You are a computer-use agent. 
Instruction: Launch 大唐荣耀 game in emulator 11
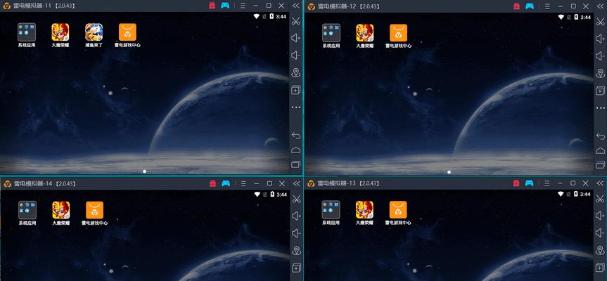click(x=60, y=32)
